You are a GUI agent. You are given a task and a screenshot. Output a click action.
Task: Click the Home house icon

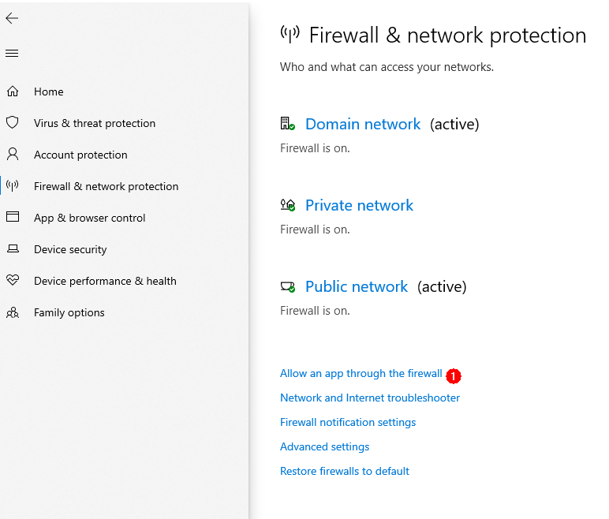coord(12,91)
